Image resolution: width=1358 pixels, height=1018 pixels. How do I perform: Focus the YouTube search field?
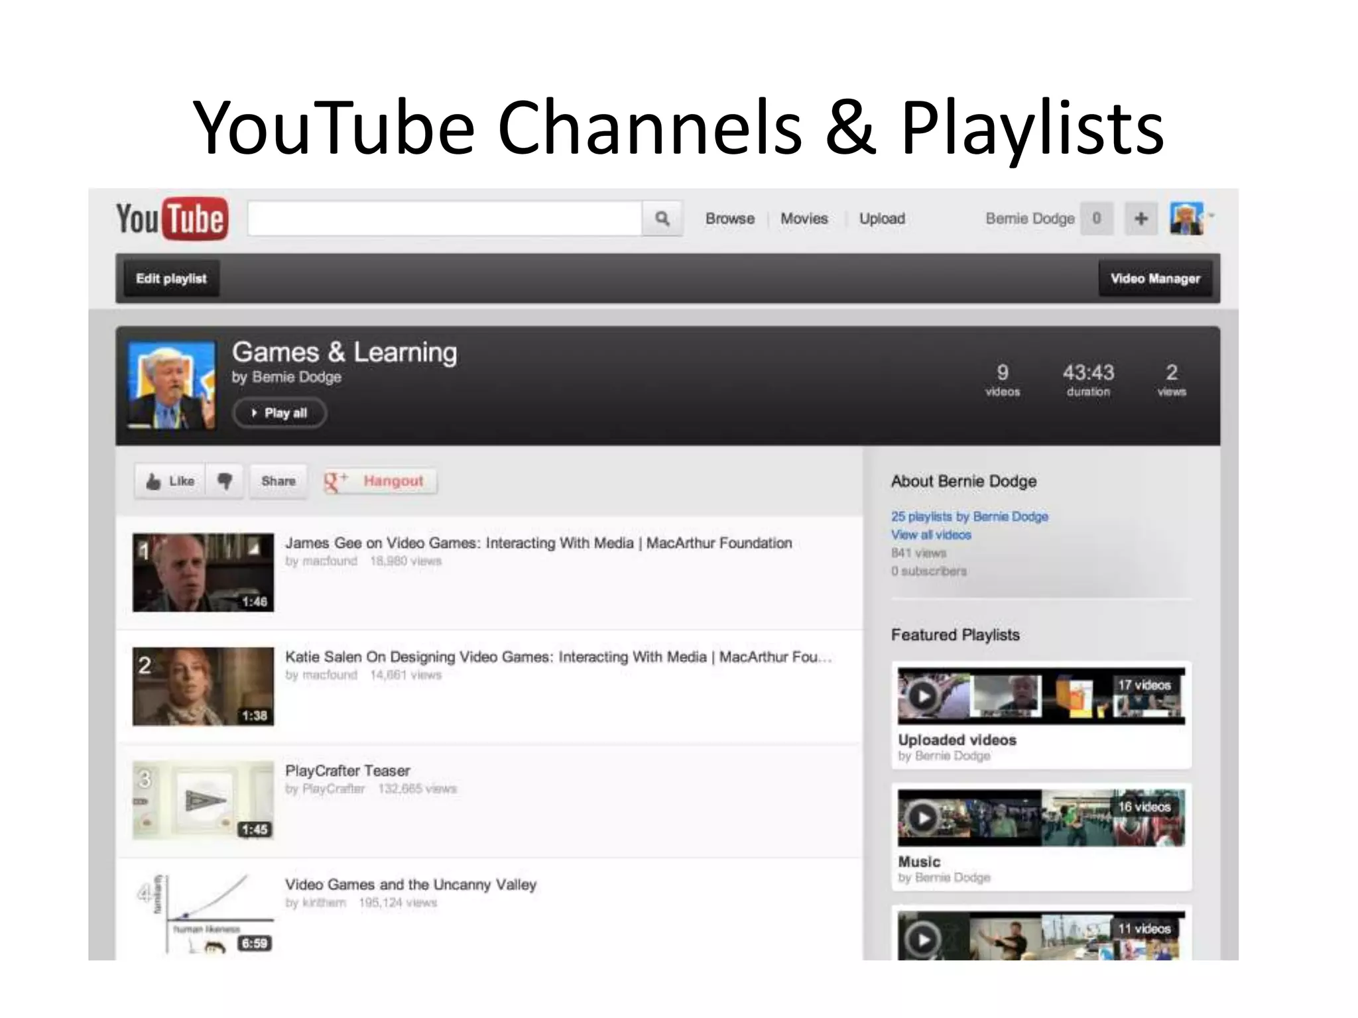click(445, 218)
